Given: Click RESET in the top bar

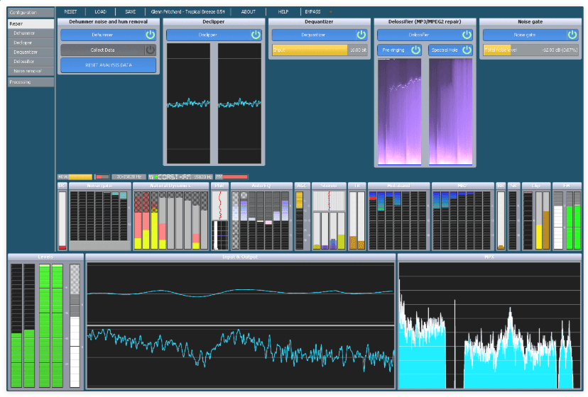Looking at the screenshot, I should pyautogui.click(x=70, y=12).
